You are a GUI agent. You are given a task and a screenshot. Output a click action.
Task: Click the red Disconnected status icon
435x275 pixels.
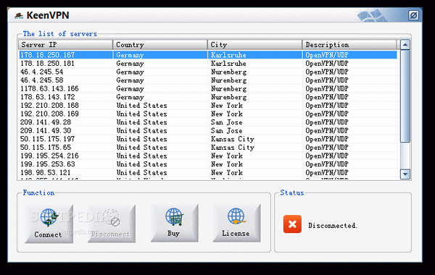(x=292, y=224)
